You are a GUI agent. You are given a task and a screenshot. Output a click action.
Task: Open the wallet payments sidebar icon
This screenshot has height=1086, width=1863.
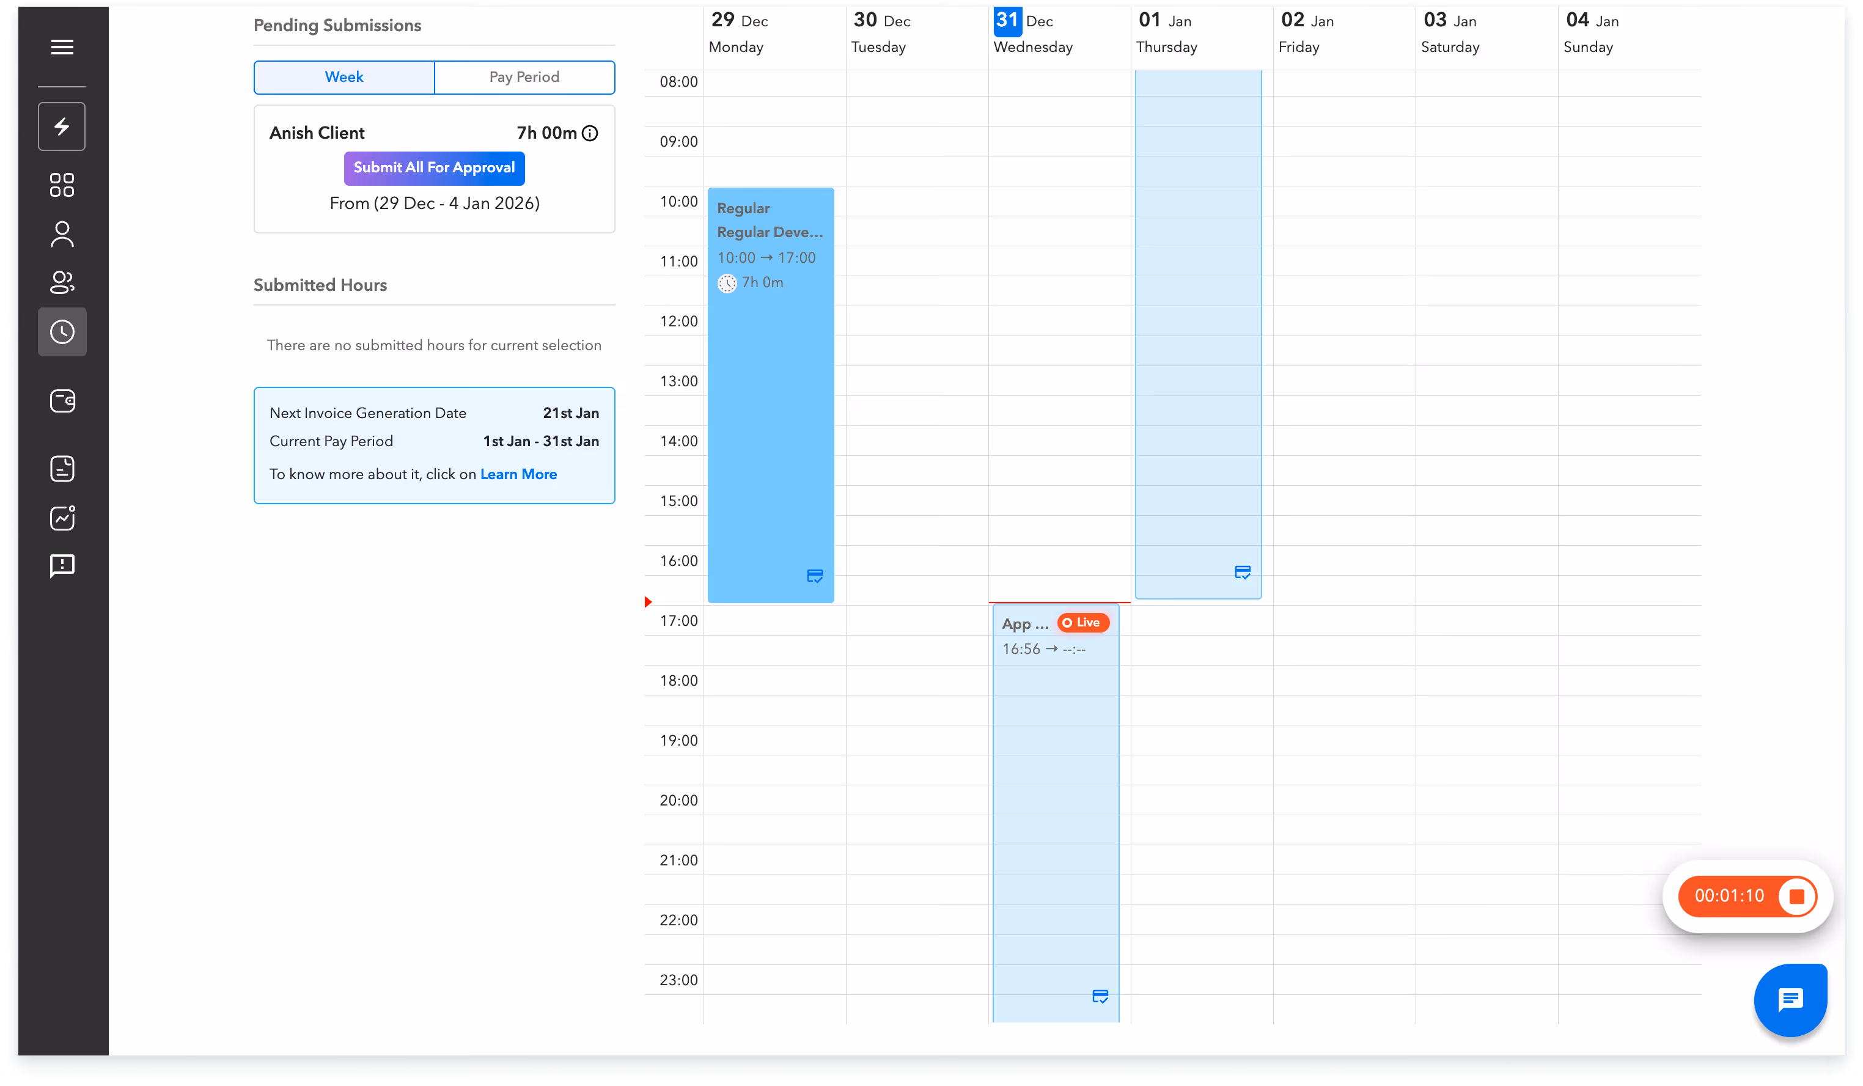(62, 402)
